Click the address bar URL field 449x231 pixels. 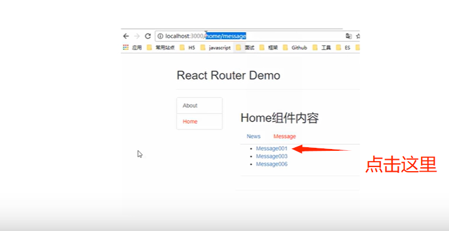[x=257, y=36]
